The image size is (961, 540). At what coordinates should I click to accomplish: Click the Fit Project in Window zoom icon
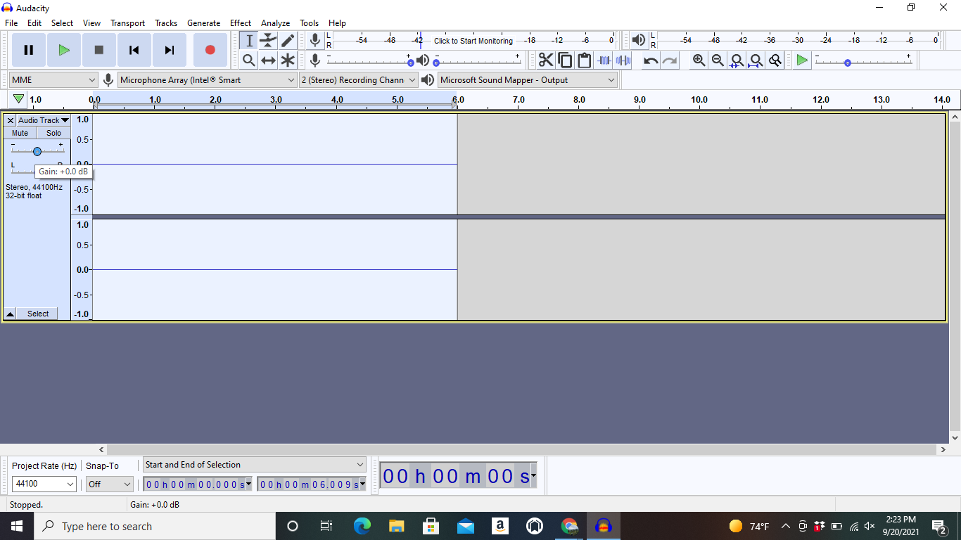(x=756, y=60)
